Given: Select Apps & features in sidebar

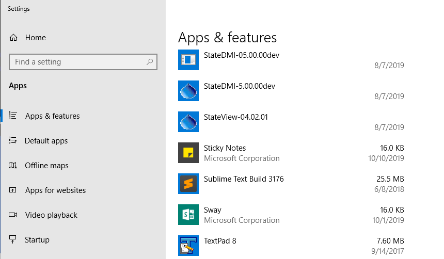Looking at the screenshot, I should coord(52,116).
